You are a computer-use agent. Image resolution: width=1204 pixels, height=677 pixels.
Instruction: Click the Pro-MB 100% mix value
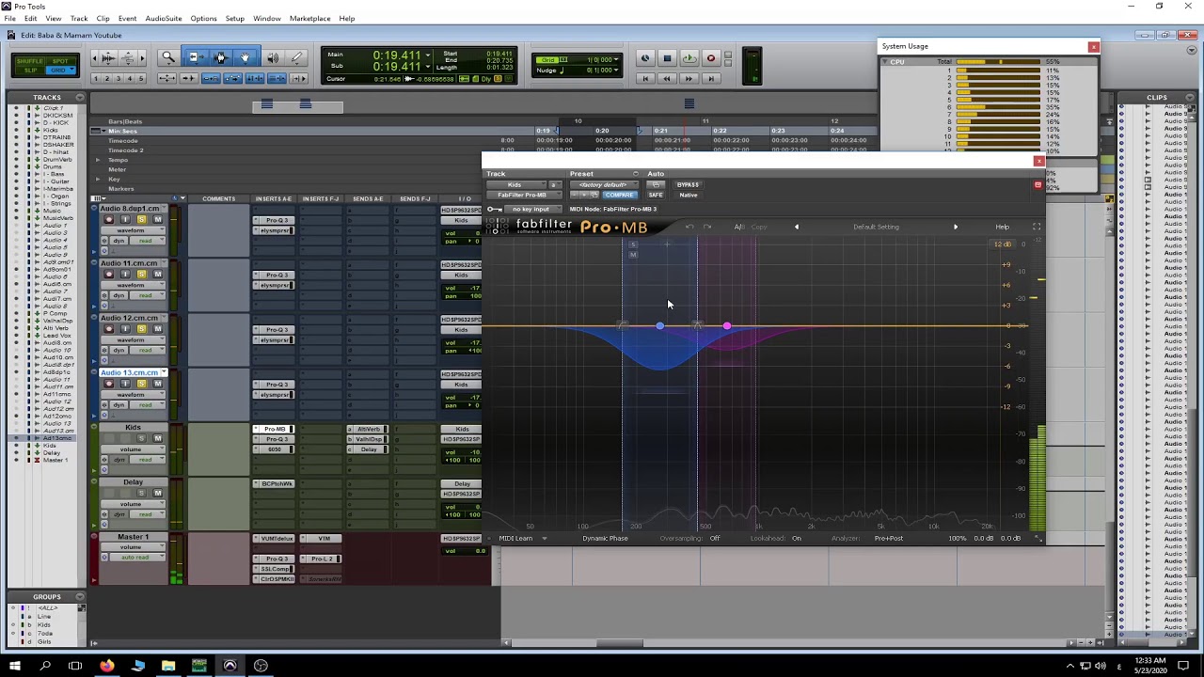(957, 539)
